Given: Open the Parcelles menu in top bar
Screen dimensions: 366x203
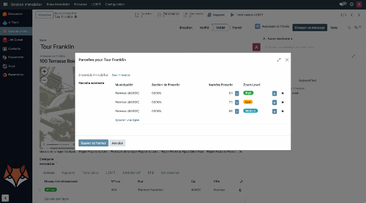Looking at the screenshot, I should coord(81,4).
